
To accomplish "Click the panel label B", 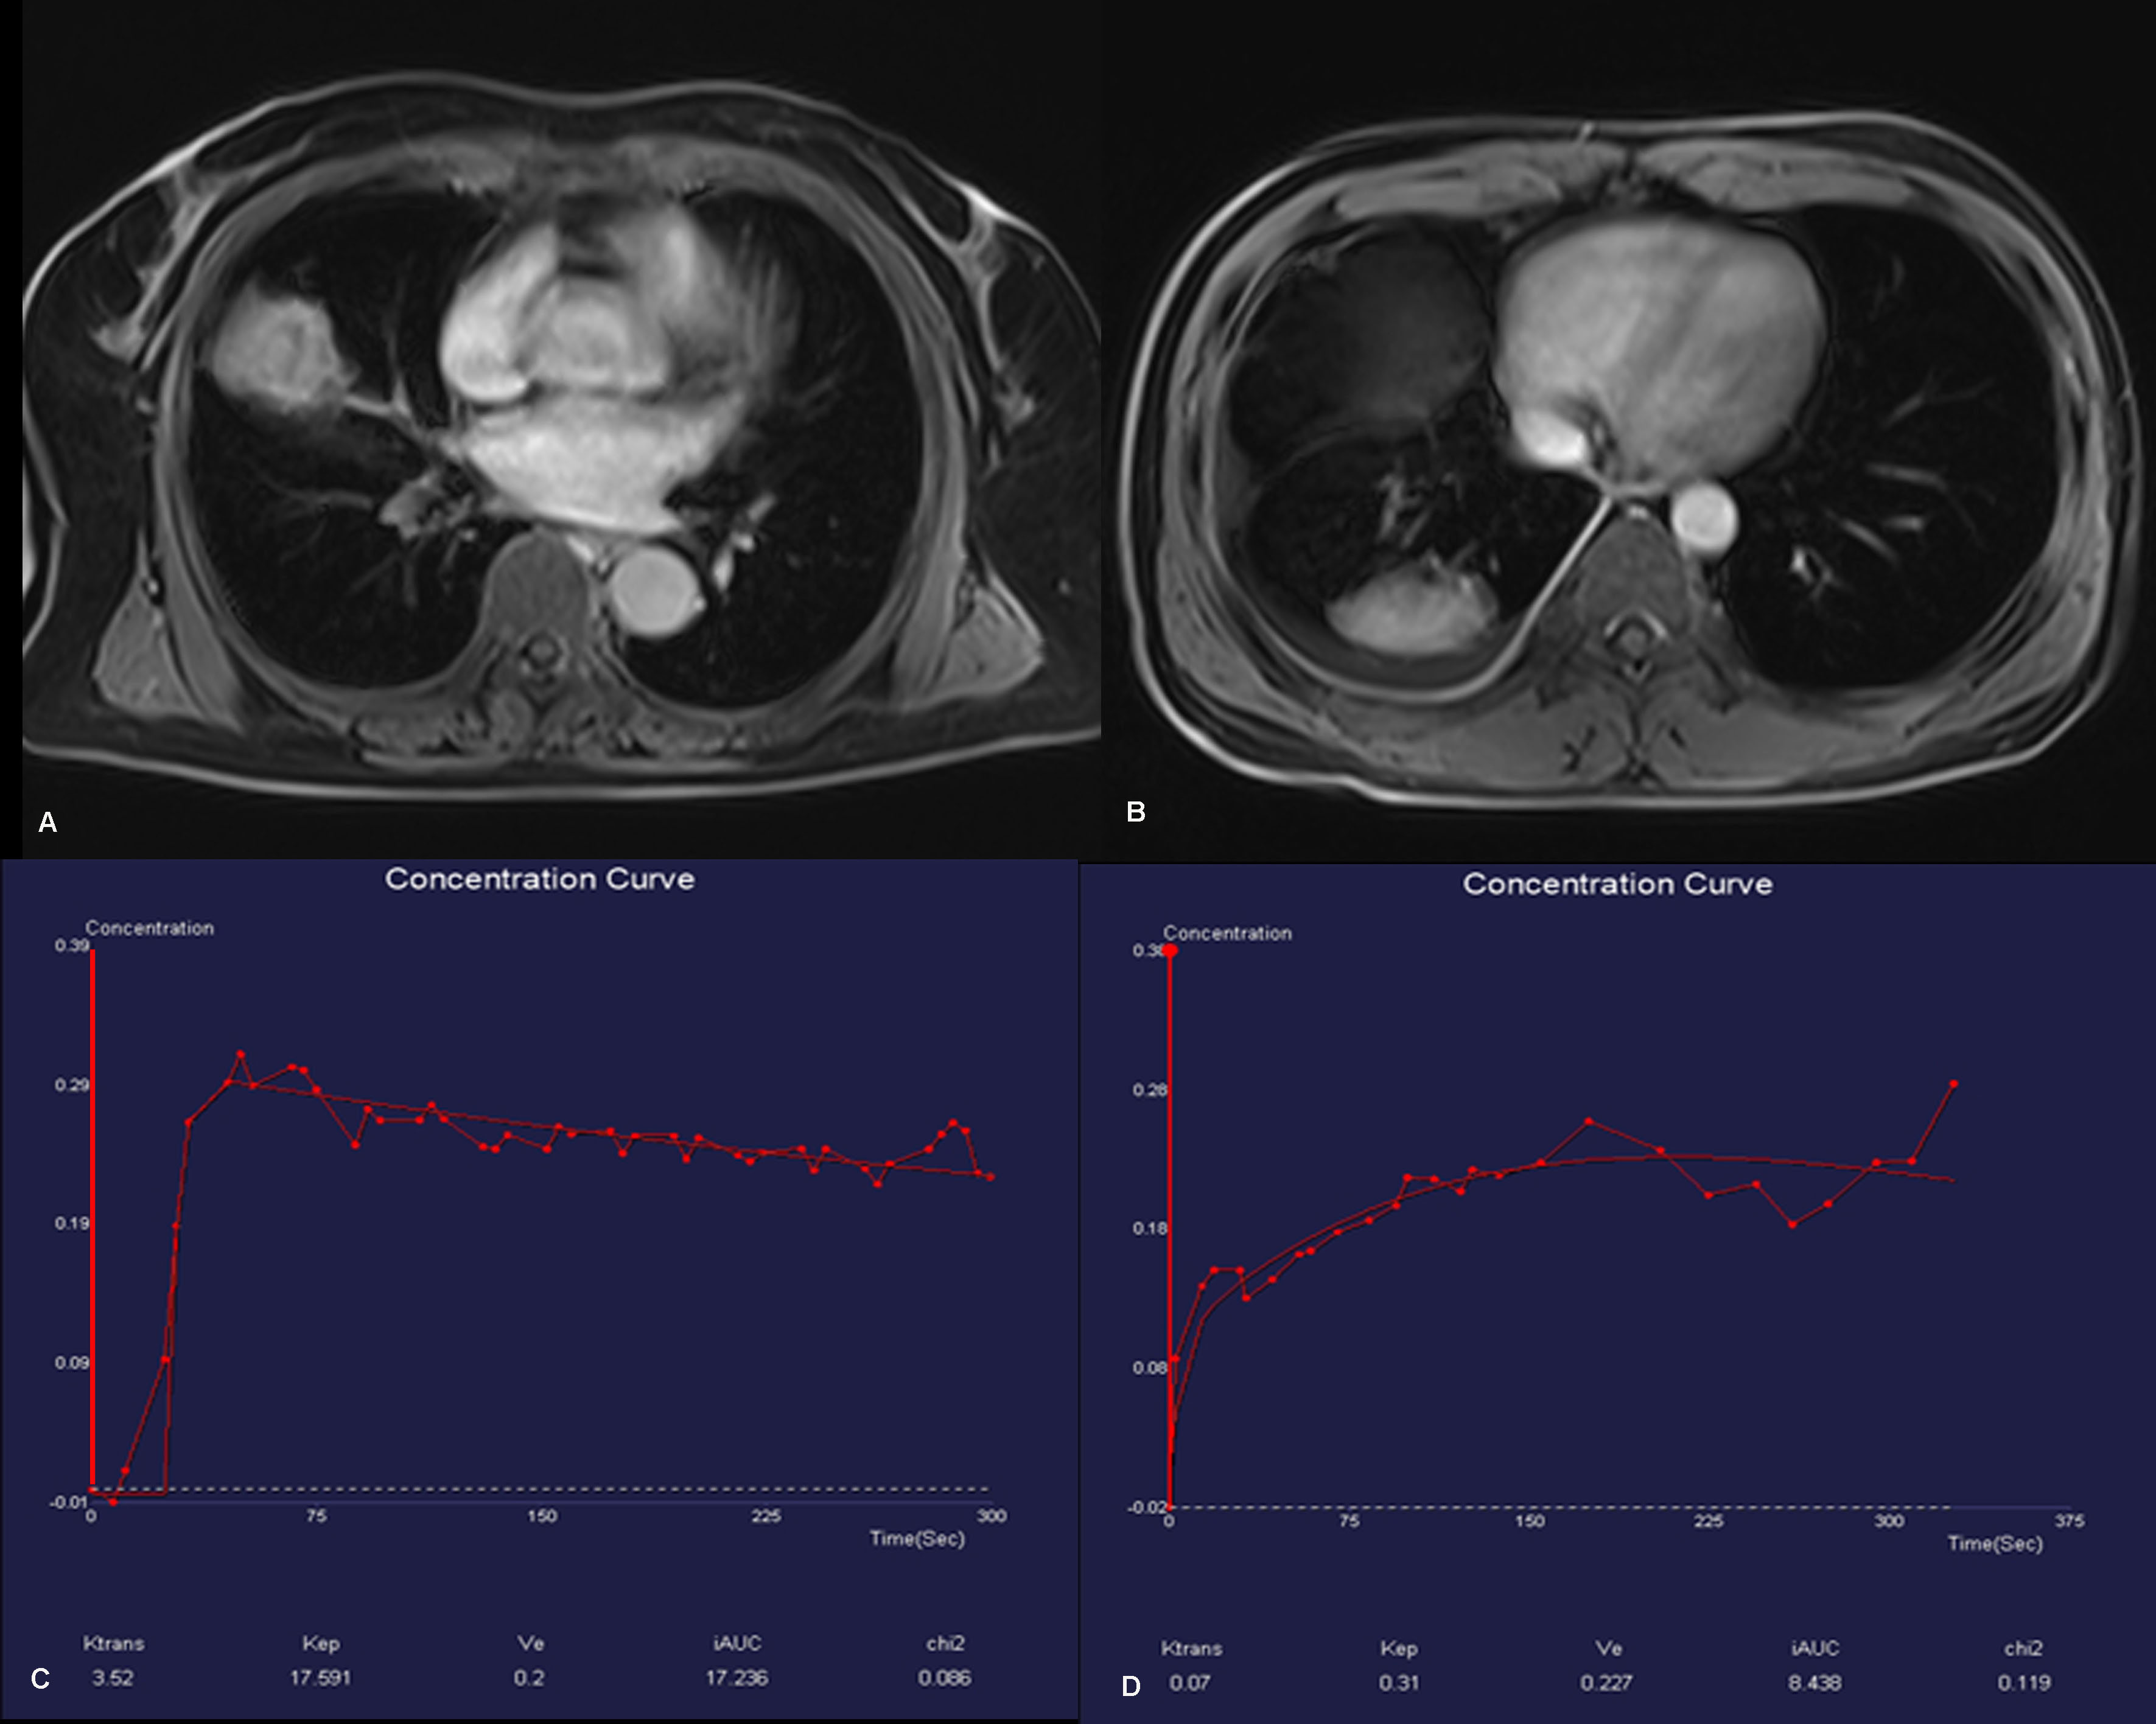I will pos(1135,812).
